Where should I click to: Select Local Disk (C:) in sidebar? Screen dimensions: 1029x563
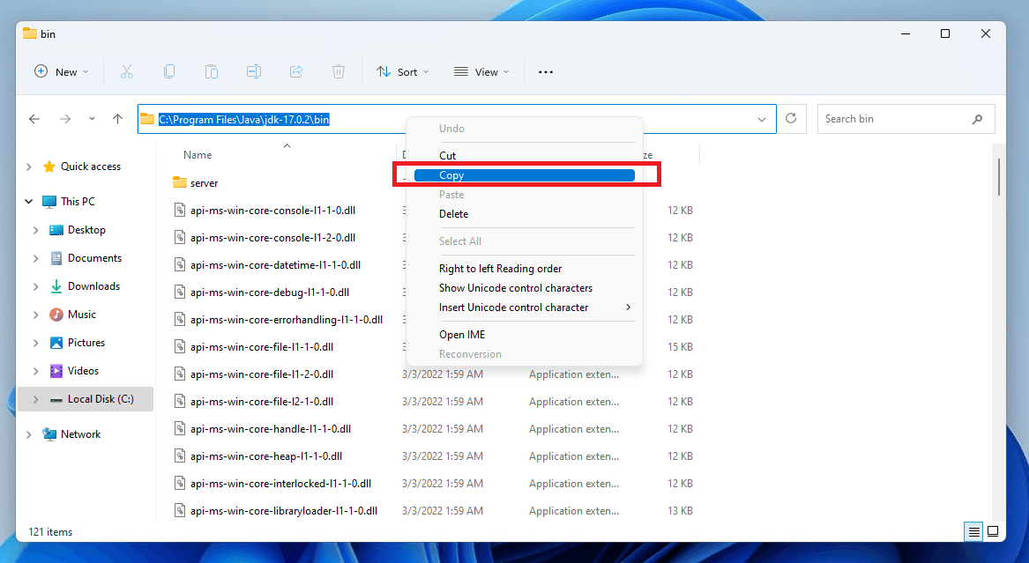[x=86, y=399]
